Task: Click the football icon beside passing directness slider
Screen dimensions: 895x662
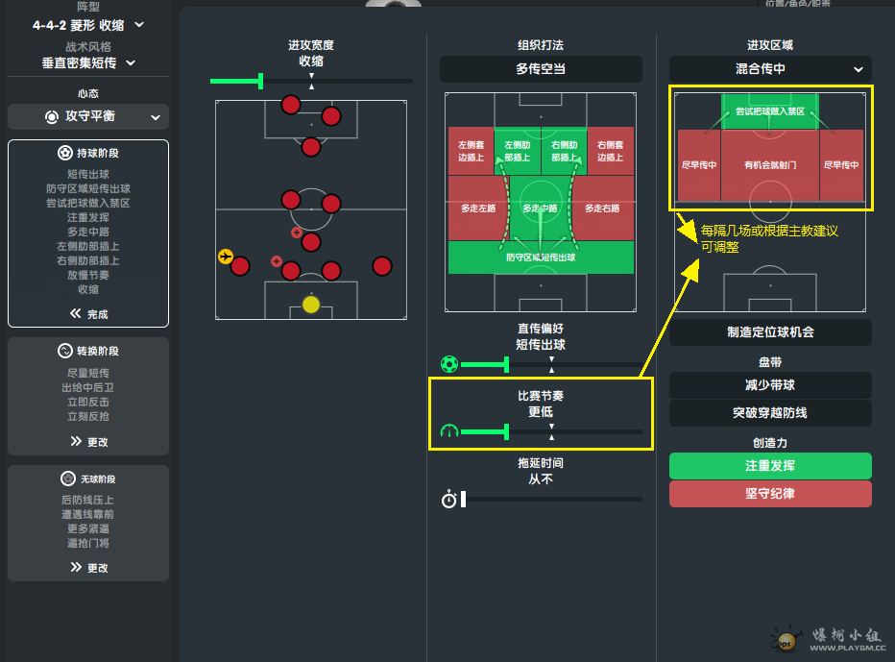Action: (449, 364)
